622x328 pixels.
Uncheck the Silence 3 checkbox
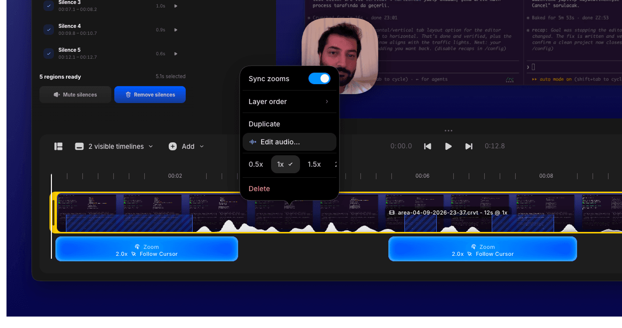48,6
